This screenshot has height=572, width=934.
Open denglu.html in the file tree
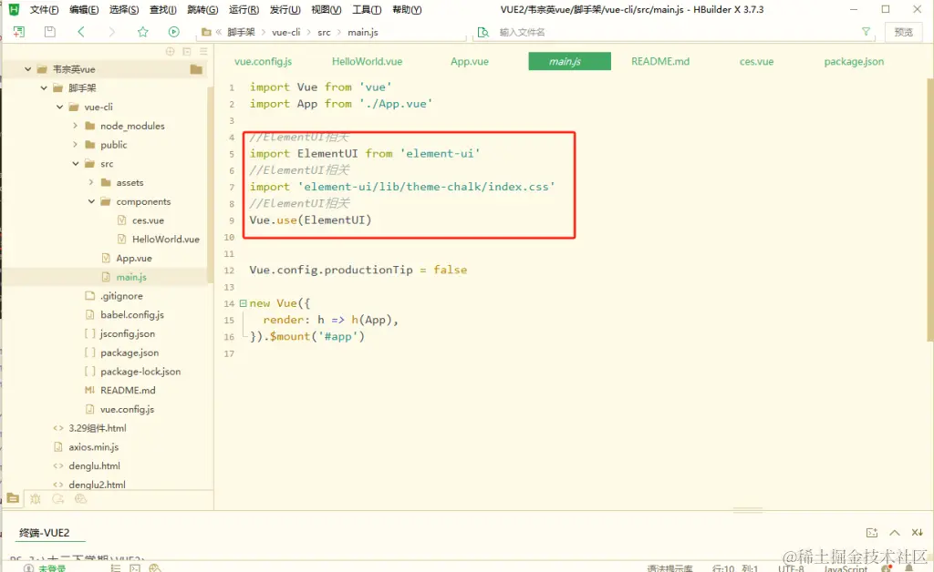tap(94, 465)
